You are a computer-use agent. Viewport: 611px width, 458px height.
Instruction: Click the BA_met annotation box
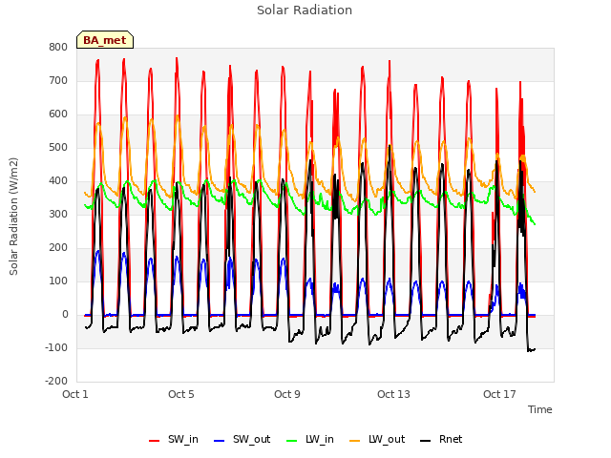pos(105,40)
